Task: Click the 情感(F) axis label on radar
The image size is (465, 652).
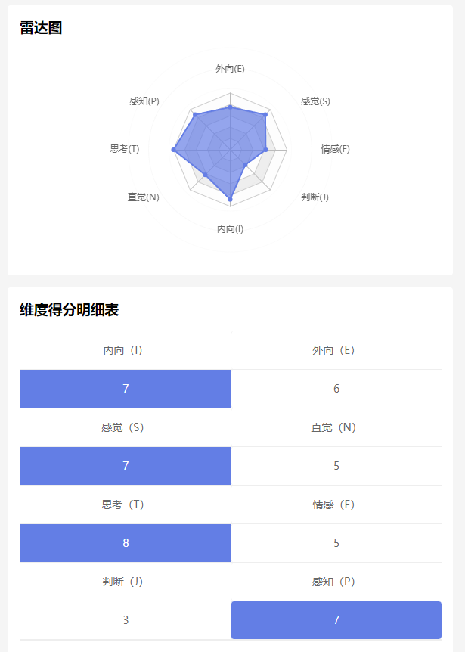Action: 335,149
